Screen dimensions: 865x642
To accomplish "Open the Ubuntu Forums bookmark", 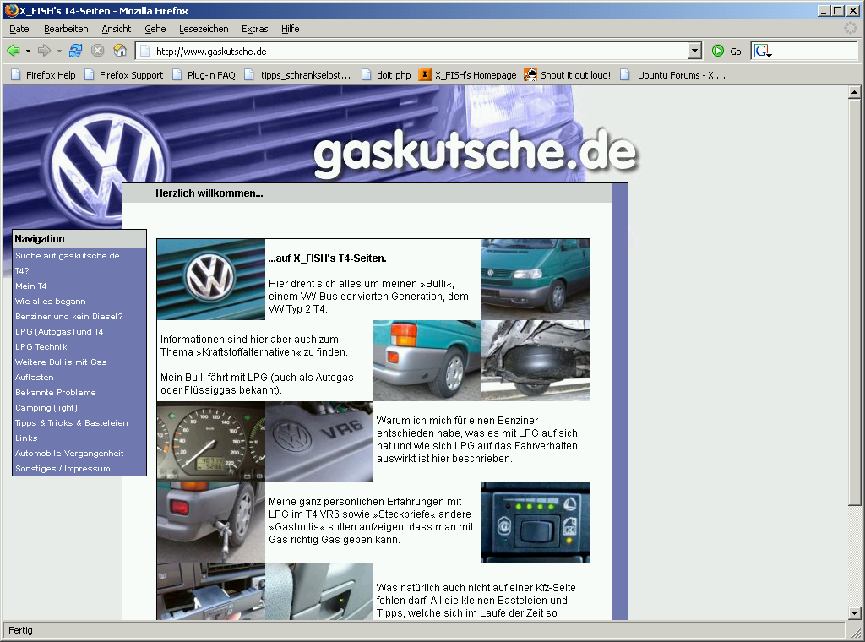I will pos(673,75).
